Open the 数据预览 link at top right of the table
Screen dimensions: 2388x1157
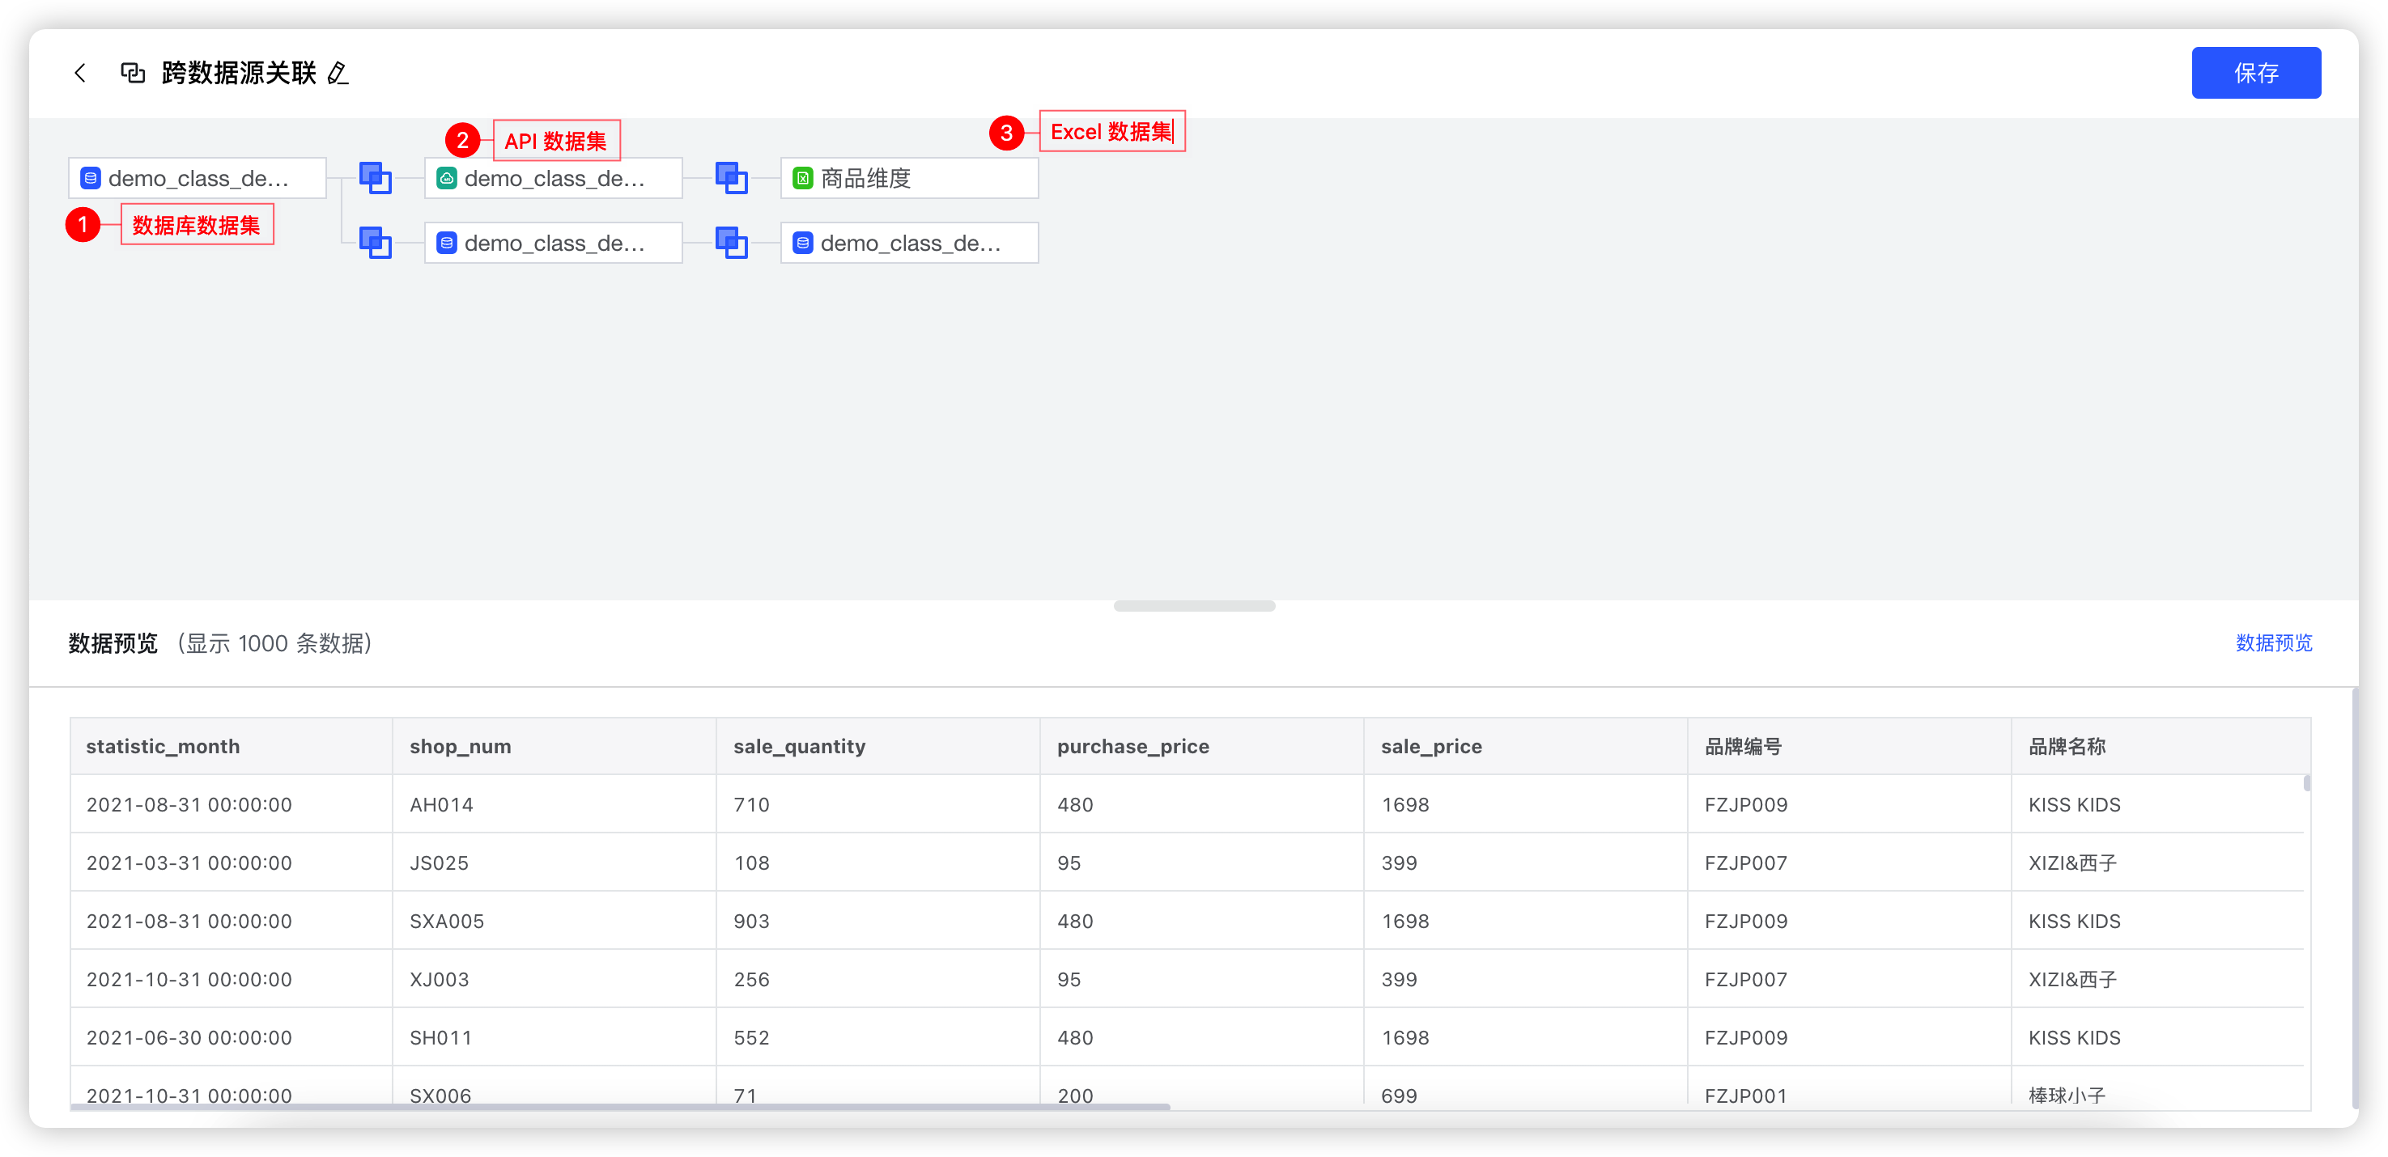(x=2273, y=643)
